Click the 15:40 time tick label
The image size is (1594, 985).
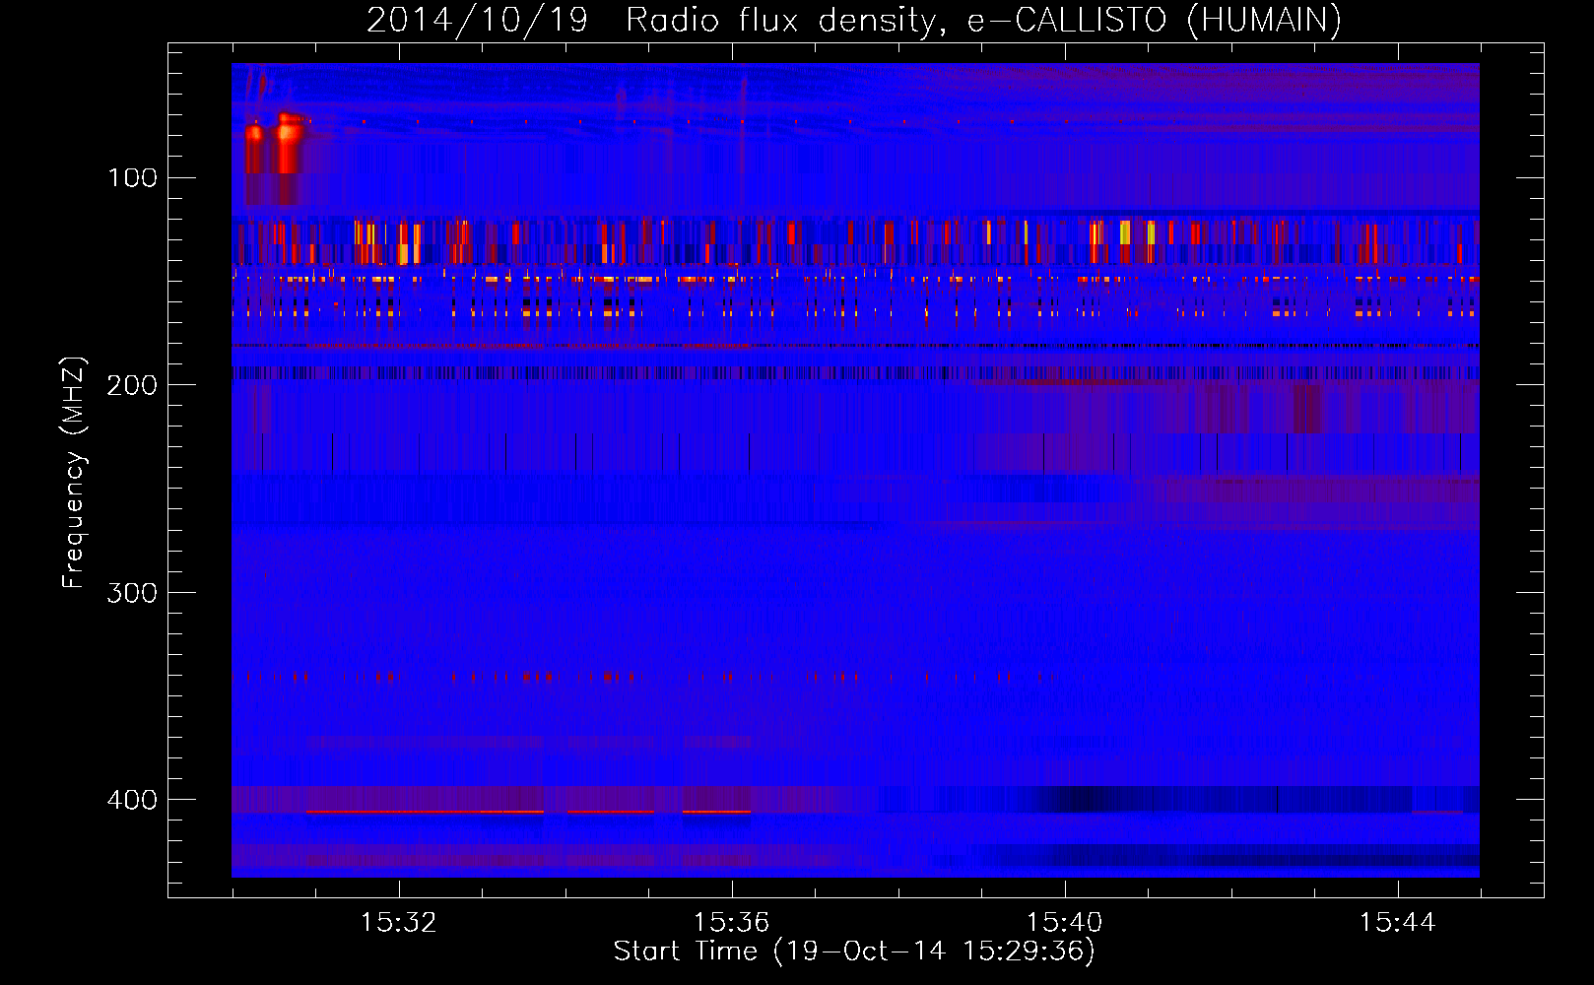coord(1064,923)
